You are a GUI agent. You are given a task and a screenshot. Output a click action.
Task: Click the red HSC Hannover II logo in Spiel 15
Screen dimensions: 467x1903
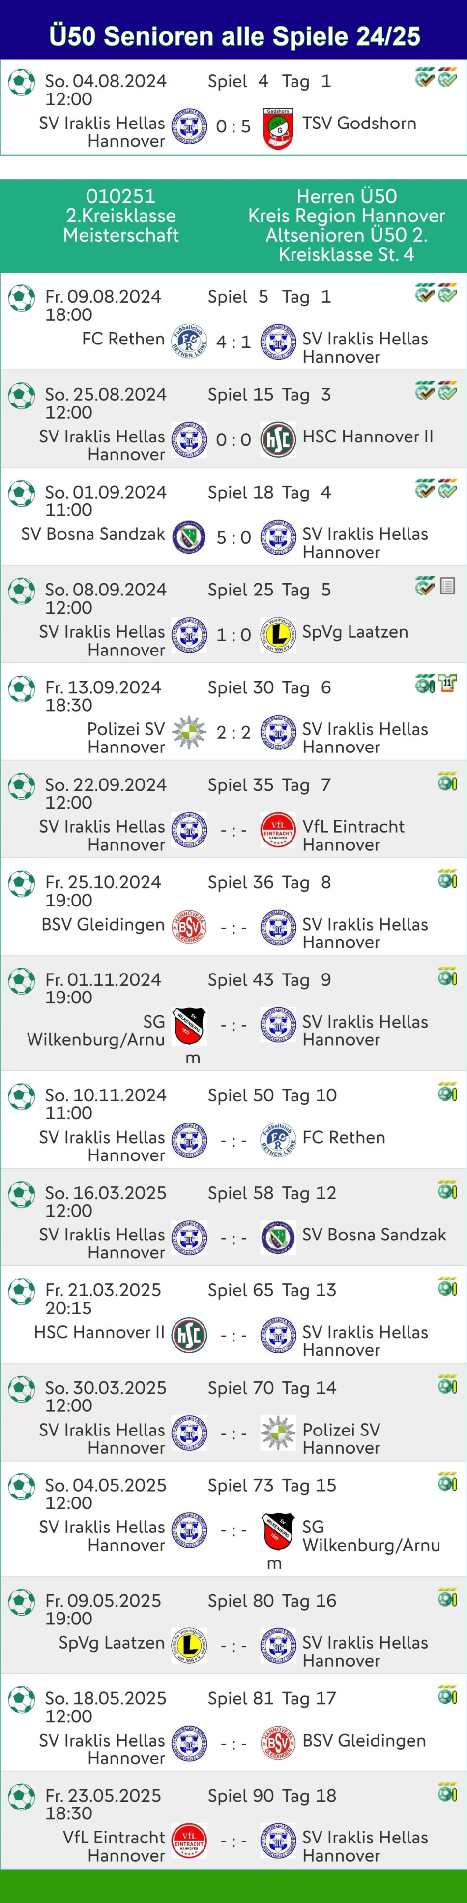[x=278, y=439]
